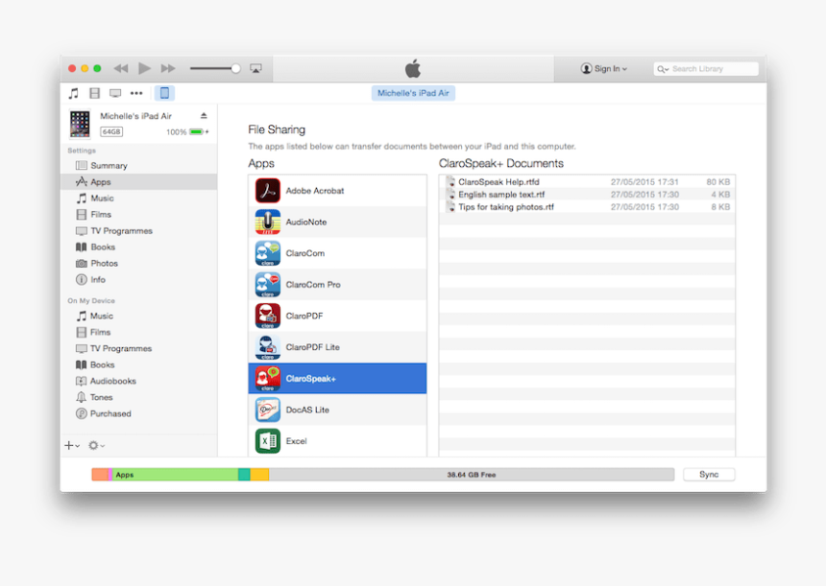Click the Michelle's iPad Air tab
The height and width of the screenshot is (586, 826).
(413, 93)
